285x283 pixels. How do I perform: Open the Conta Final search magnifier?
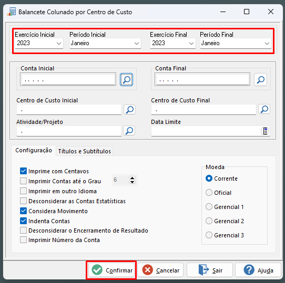coord(260,79)
